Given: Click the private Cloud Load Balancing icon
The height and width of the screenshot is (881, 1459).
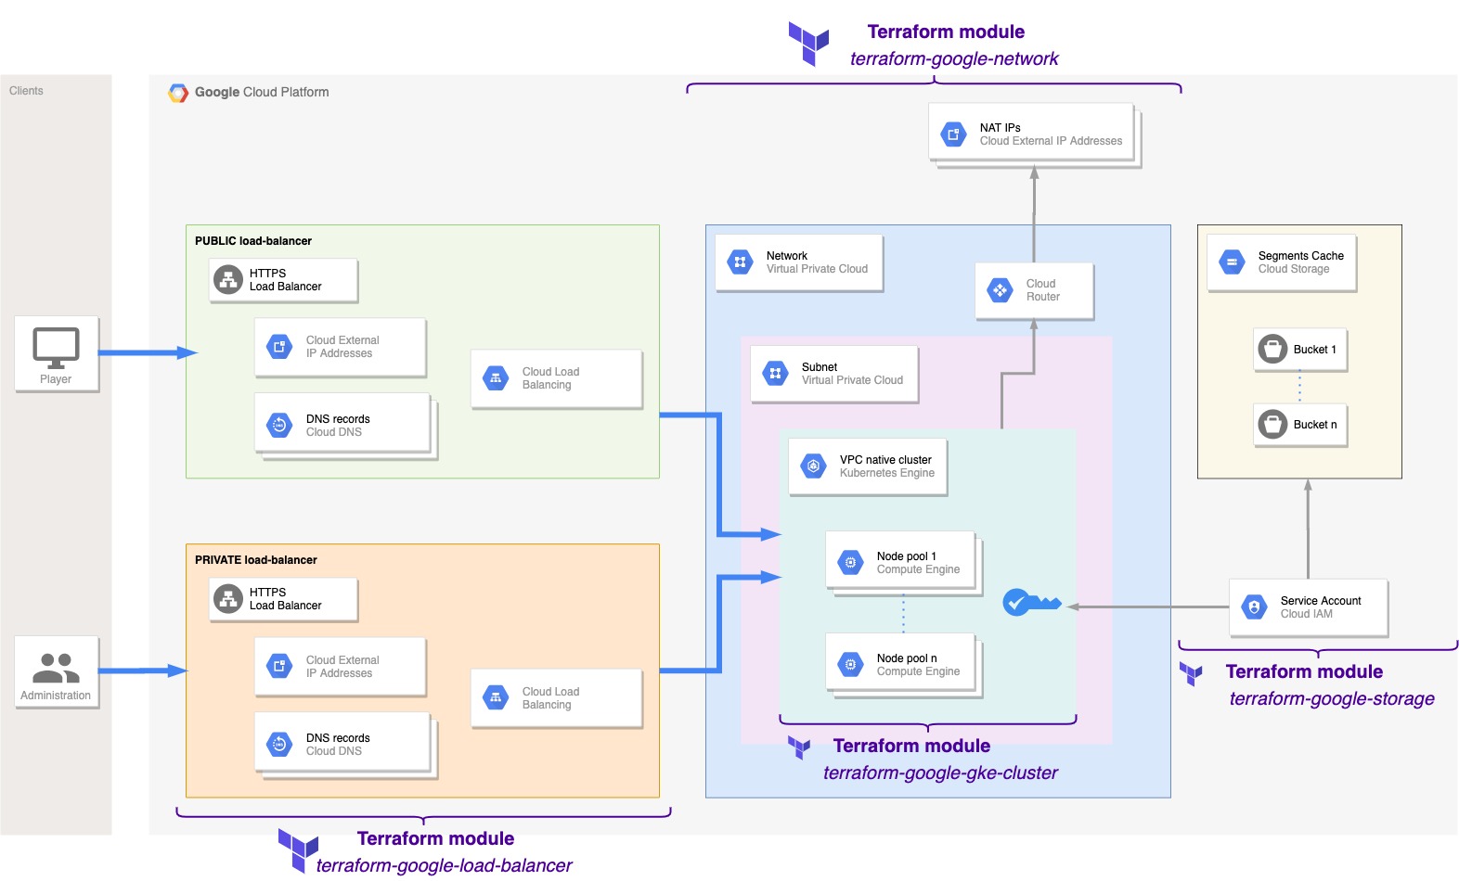Looking at the screenshot, I should point(496,697).
